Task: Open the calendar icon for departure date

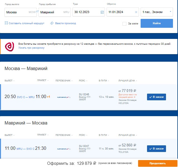Action: pos(102,12)
